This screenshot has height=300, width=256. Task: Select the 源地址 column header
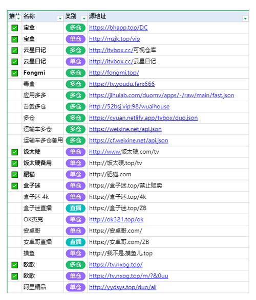(x=168, y=16)
